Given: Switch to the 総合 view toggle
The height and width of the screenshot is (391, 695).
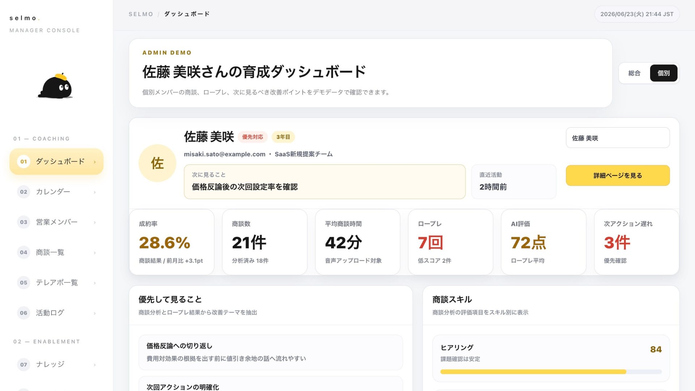Looking at the screenshot, I should click(634, 73).
